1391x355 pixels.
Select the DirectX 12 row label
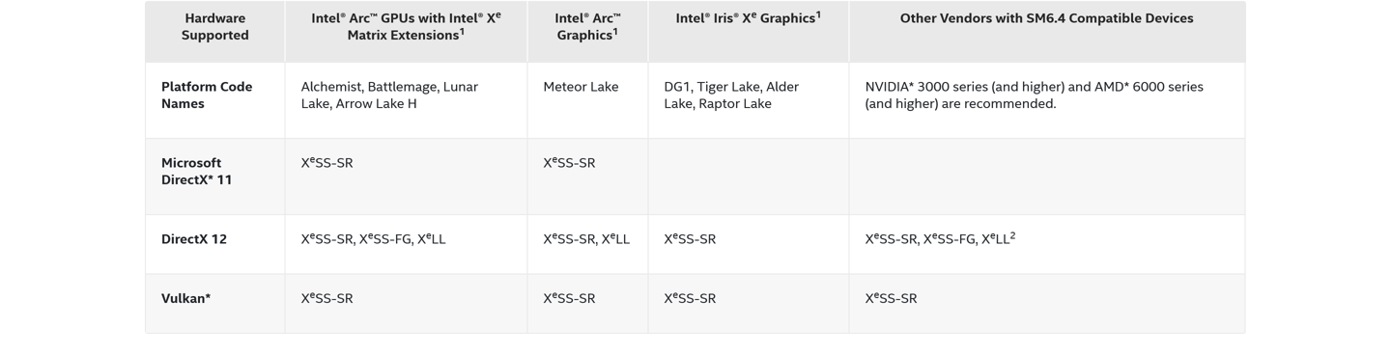[194, 239]
